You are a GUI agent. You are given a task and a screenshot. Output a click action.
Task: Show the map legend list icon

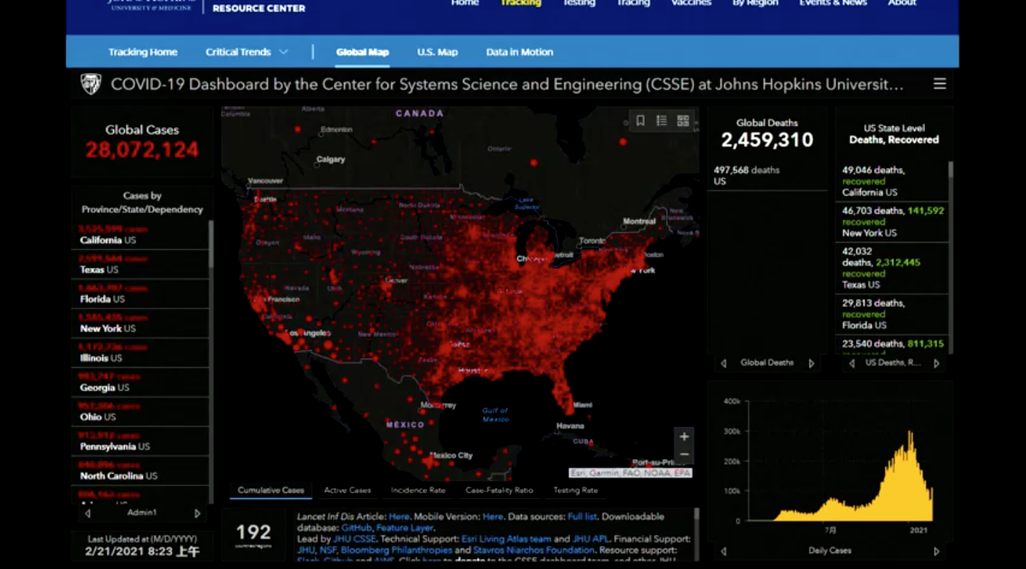[662, 121]
